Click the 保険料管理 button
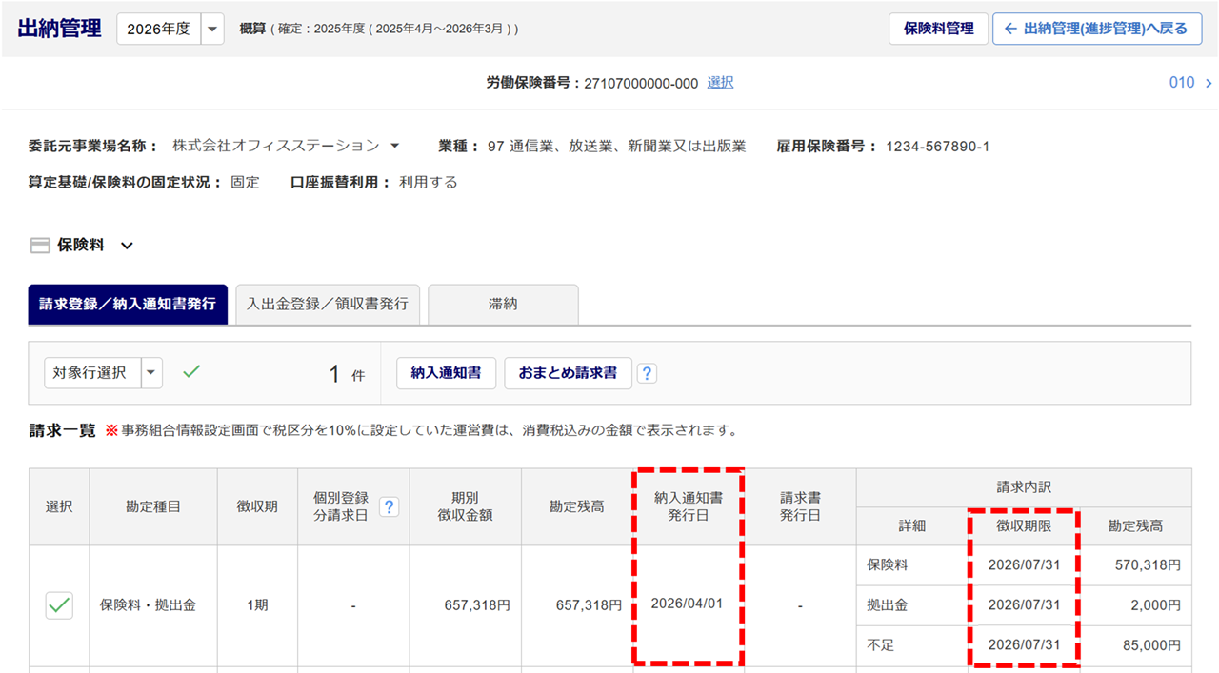The image size is (1219, 673). (938, 29)
